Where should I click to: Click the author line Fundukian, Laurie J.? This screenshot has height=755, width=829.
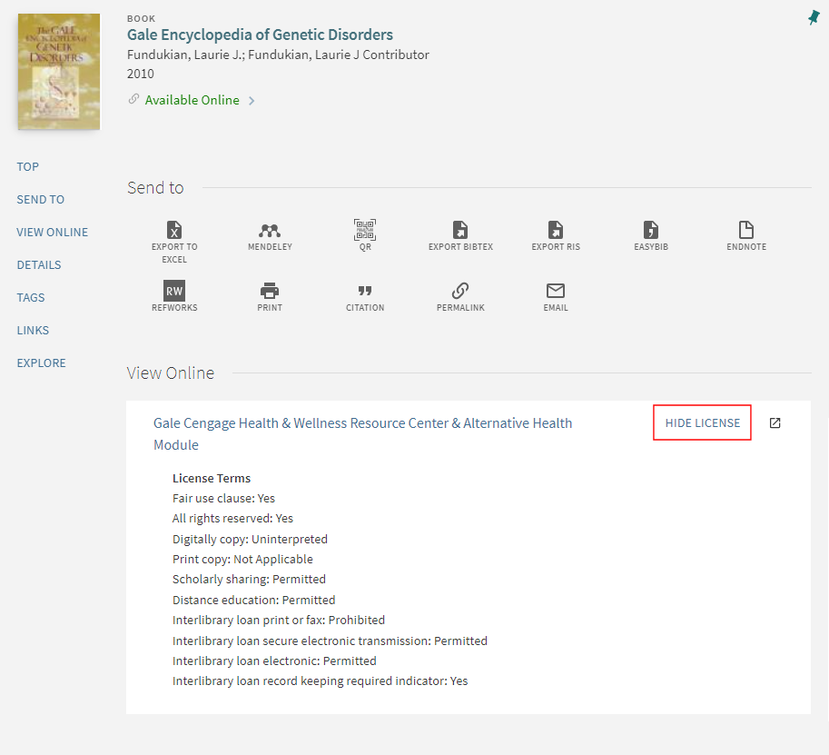click(x=278, y=55)
